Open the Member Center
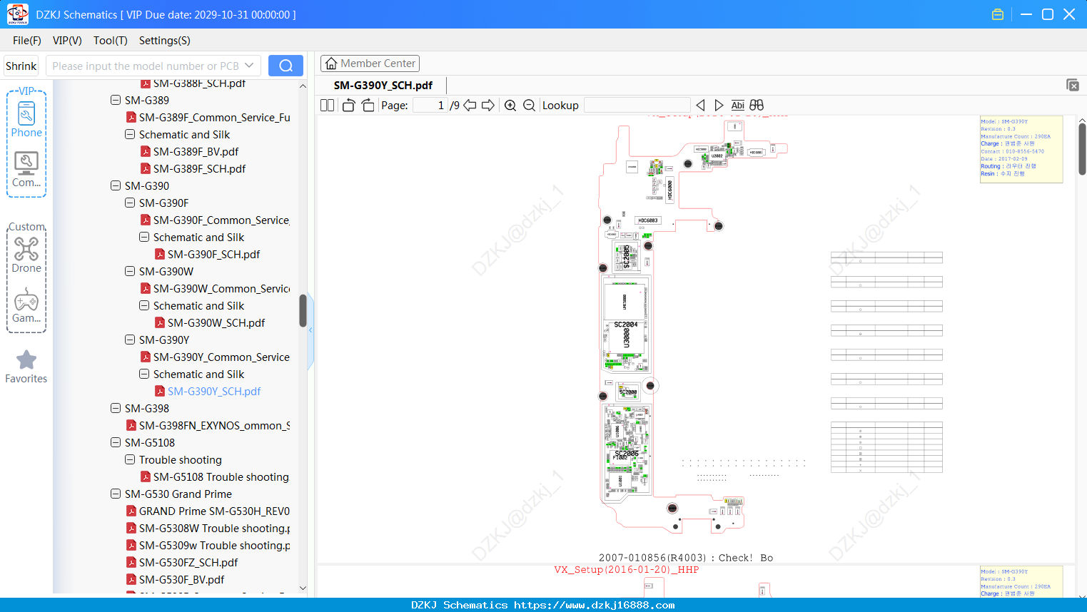Image resolution: width=1087 pixels, height=612 pixels. tap(370, 63)
